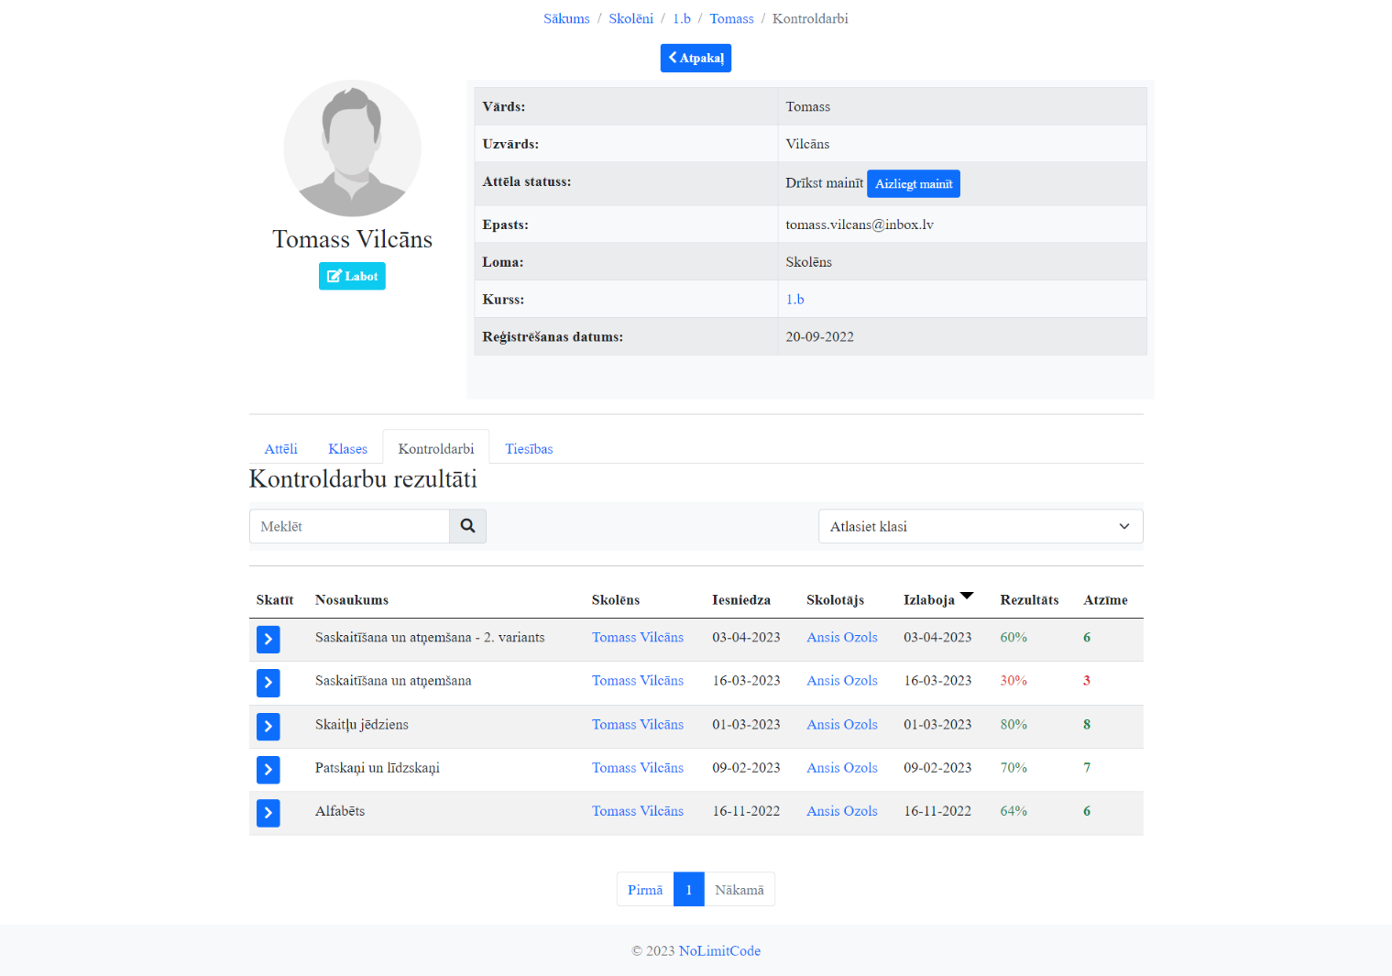
Task: View the 30% Saskaitīšana un atņemšana result
Action: (268, 683)
